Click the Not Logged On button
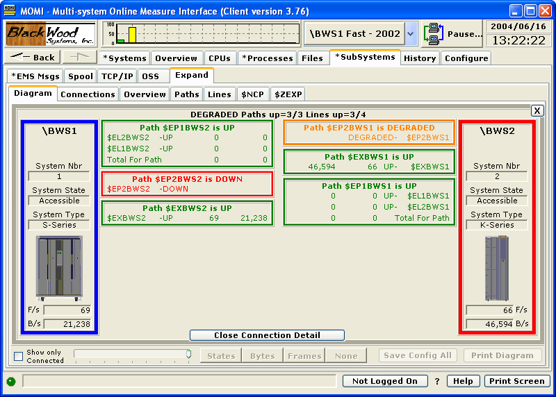 point(385,381)
